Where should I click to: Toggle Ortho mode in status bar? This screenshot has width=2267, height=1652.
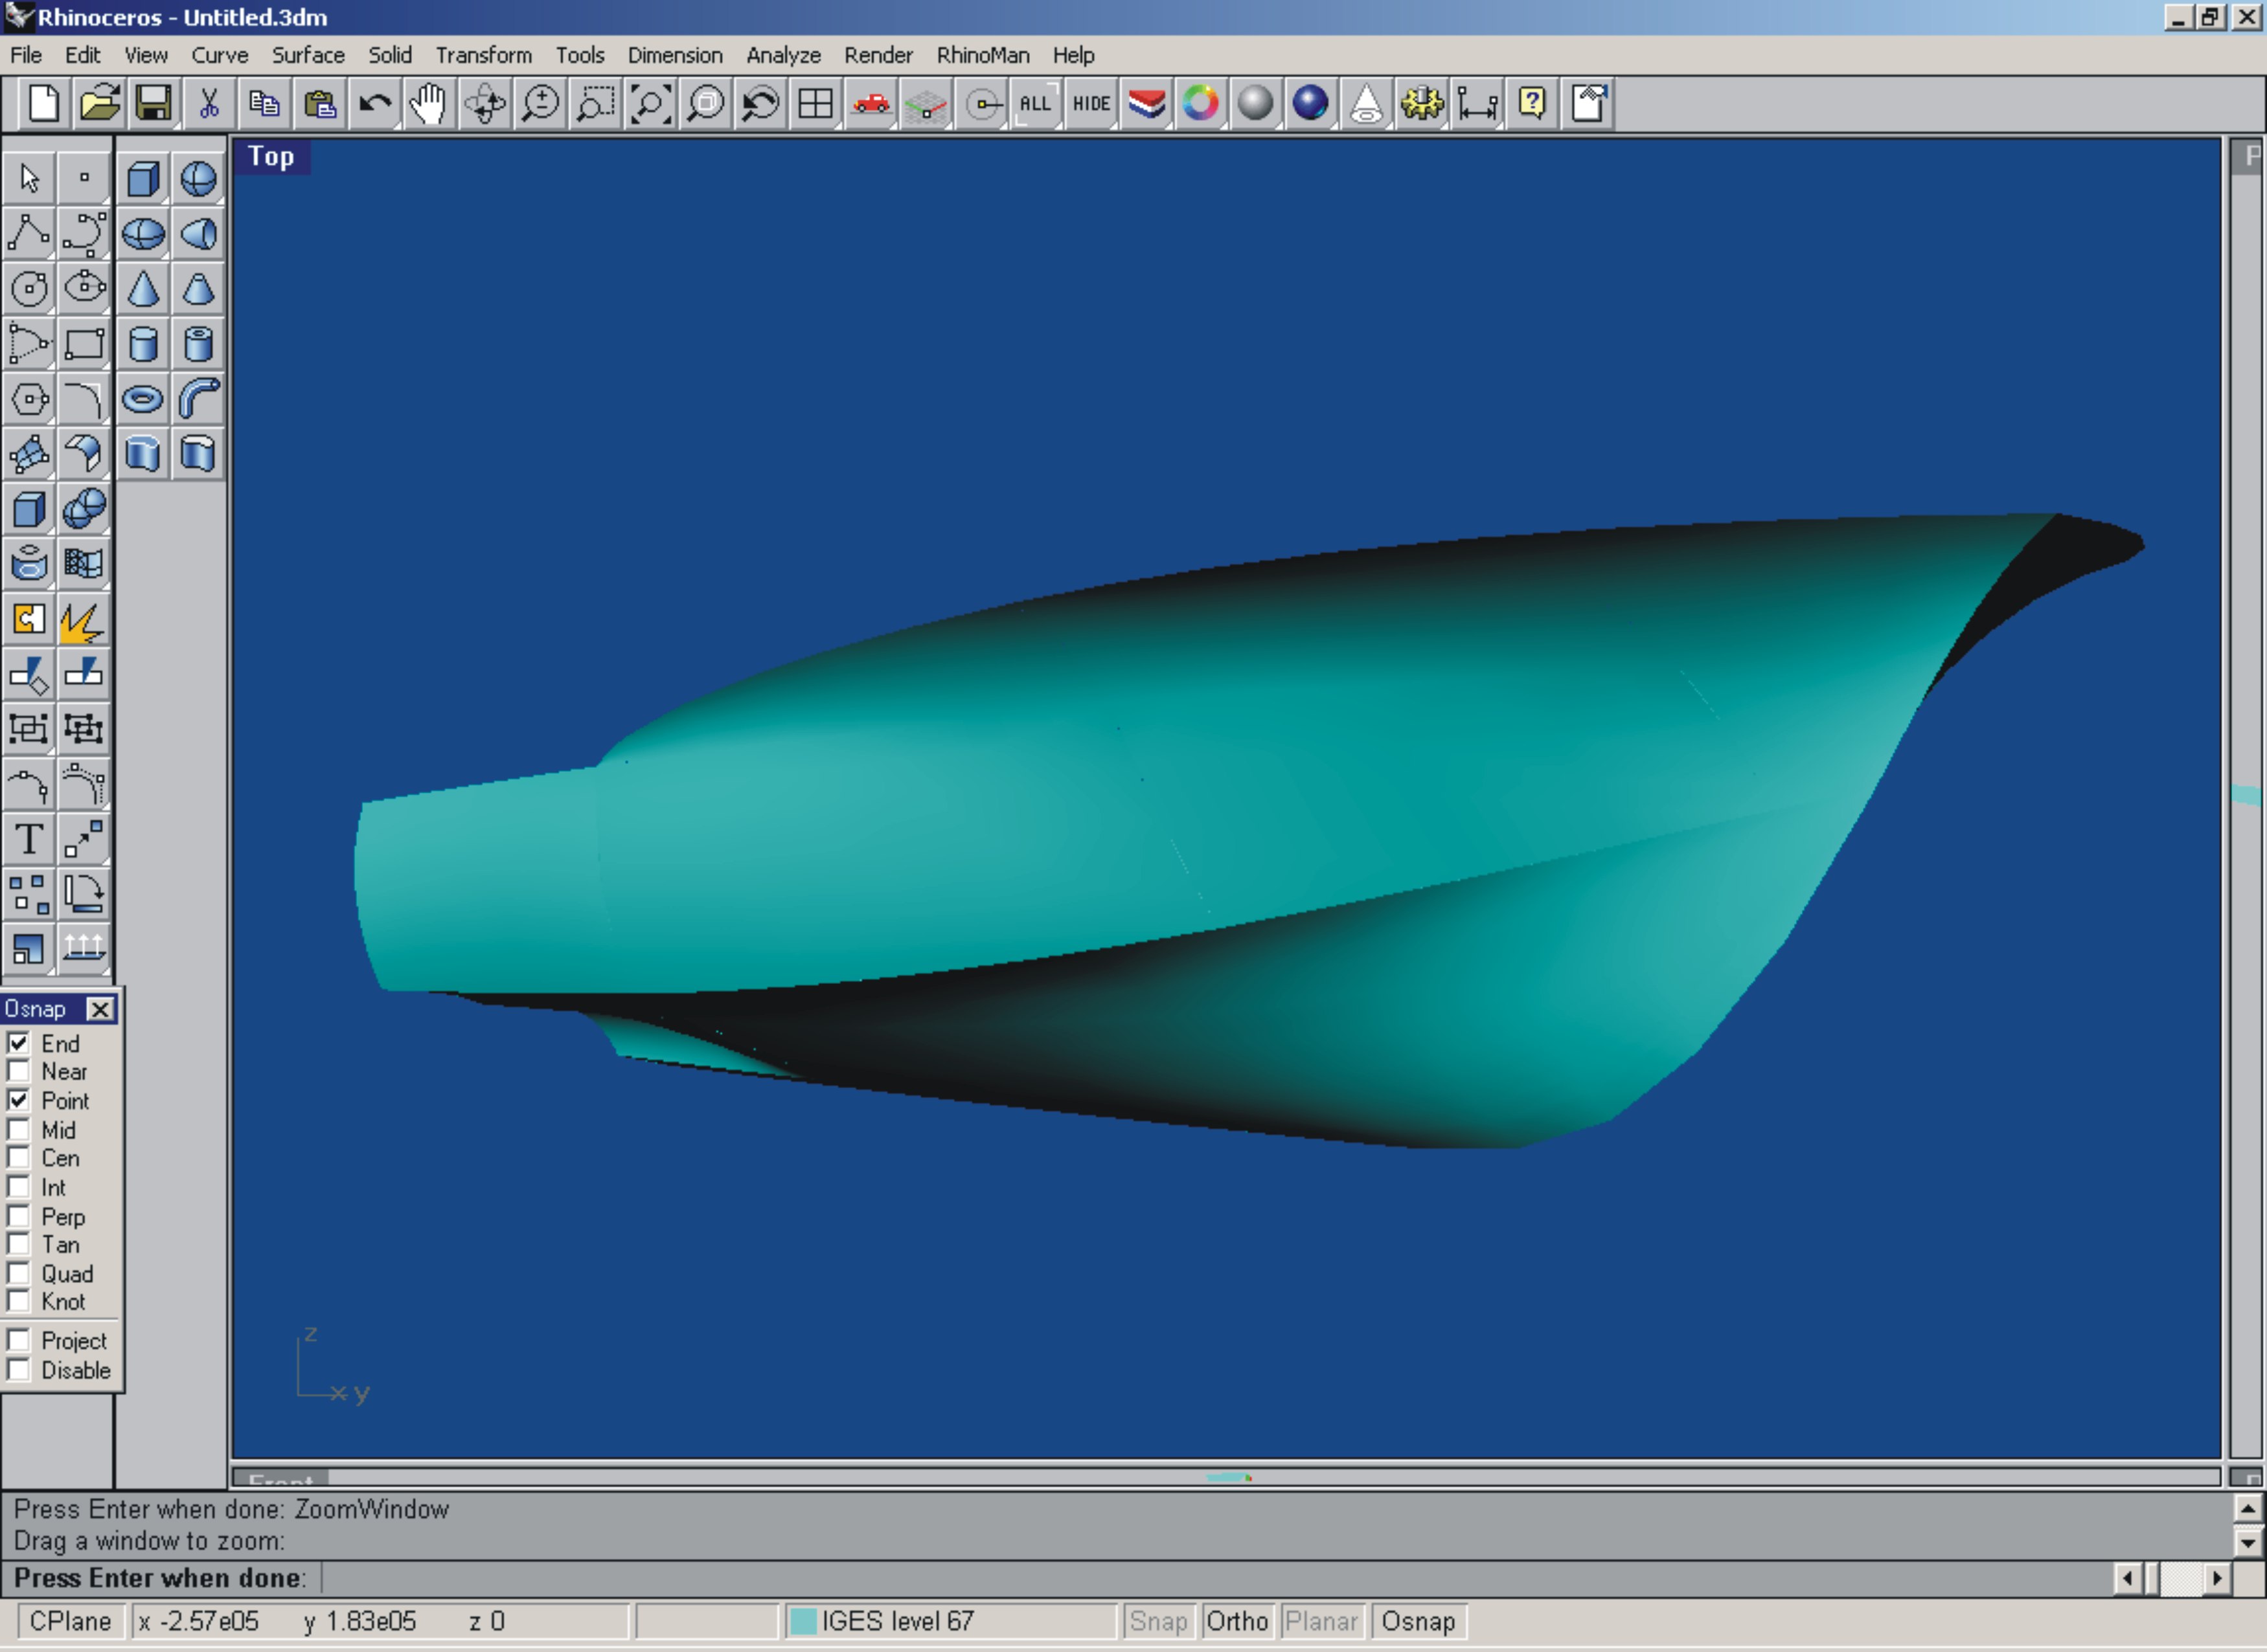tap(1236, 1621)
